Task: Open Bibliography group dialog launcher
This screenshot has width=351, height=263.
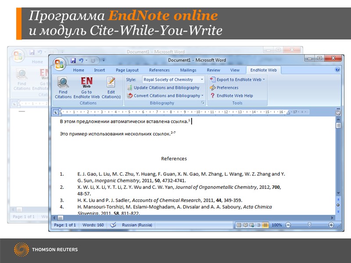Action: click(203, 103)
